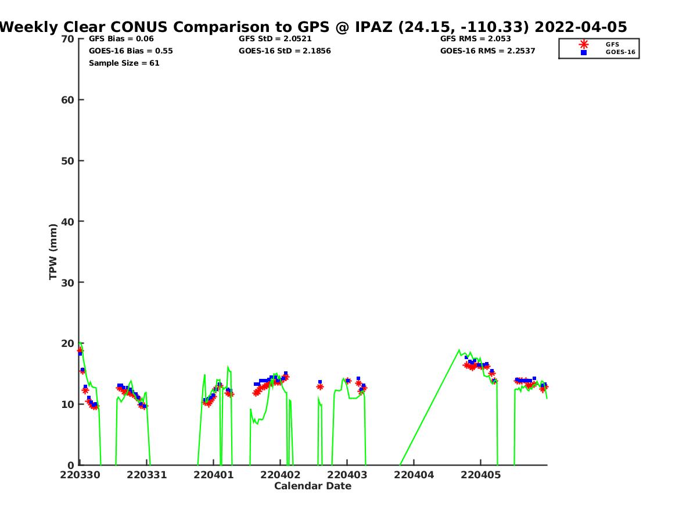
Task: Select the GOES-16 StD = 2.1856 text
Action: click(285, 51)
